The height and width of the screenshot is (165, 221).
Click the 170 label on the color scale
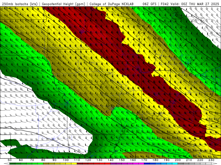[x=144, y=160]
